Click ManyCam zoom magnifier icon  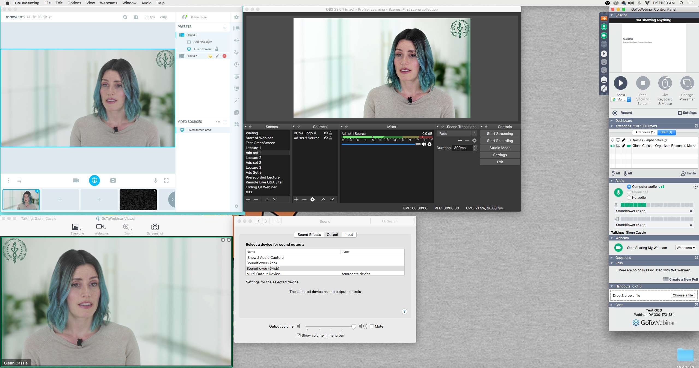coord(125,17)
